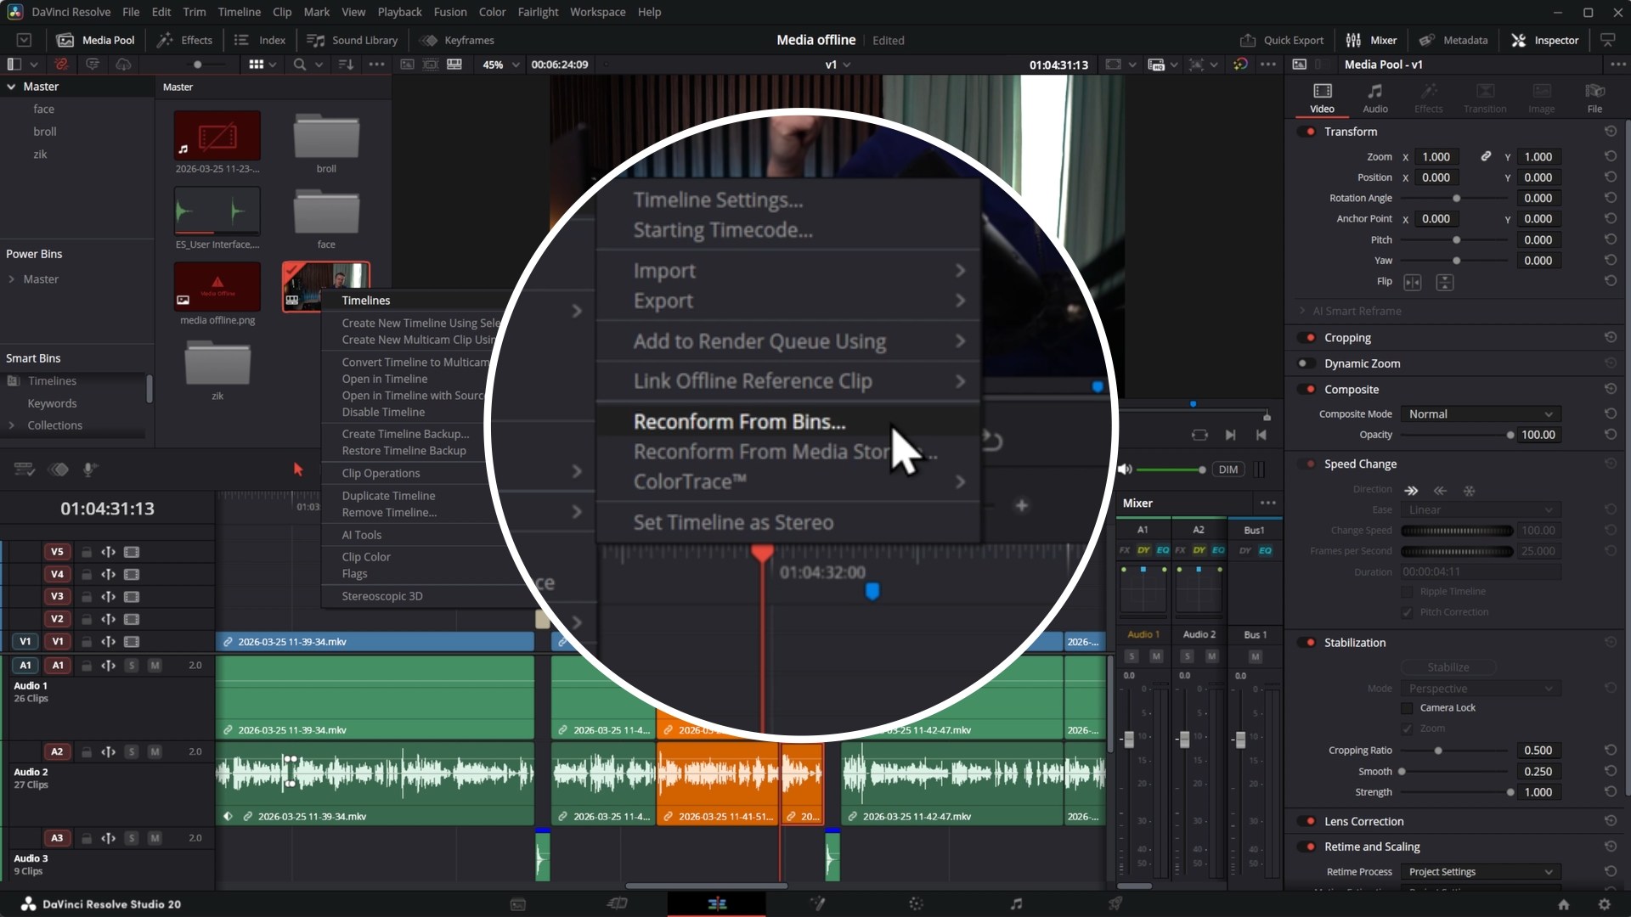This screenshot has width=1631, height=917.
Task: Open the Color page icon
Action: (x=916, y=903)
